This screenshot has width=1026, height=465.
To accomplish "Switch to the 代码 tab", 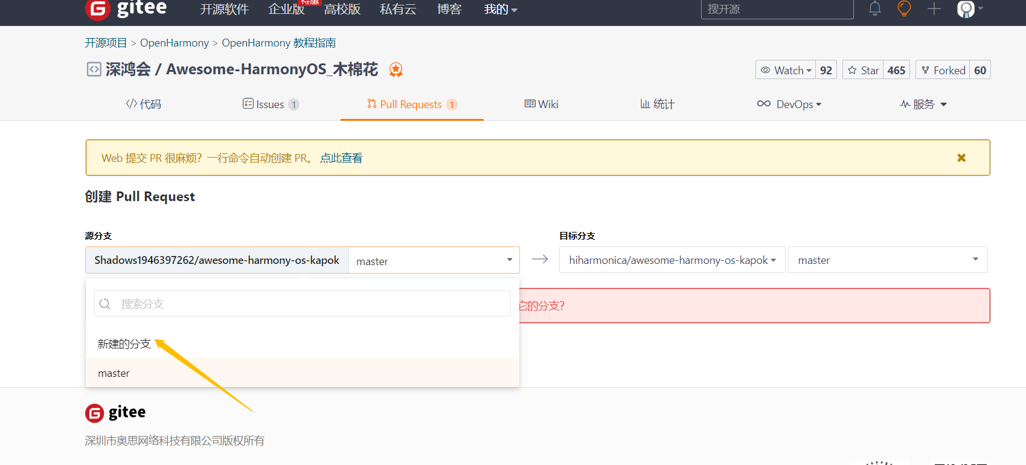I will click(x=144, y=104).
